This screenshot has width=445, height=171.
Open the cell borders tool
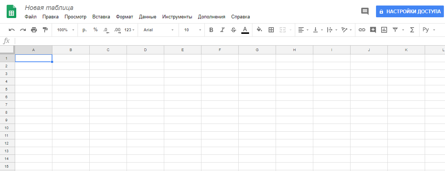[271, 30]
